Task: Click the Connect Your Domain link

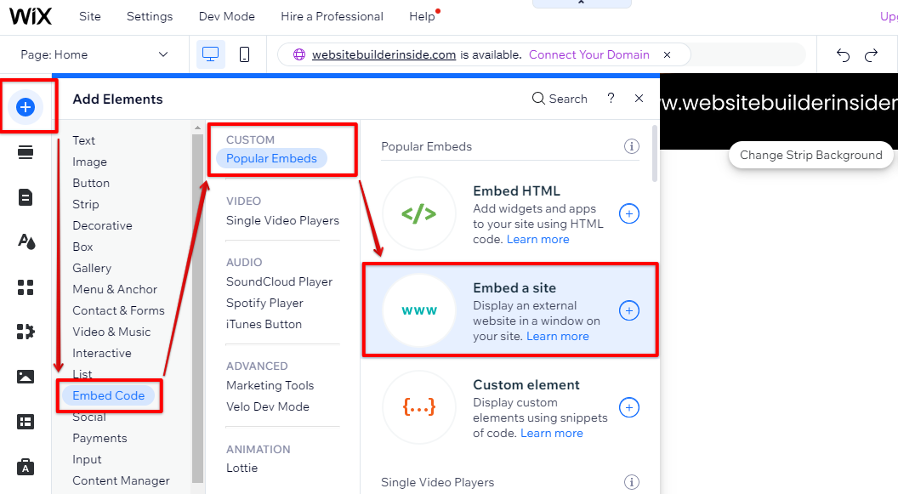Action: click(x=588, y=54)
